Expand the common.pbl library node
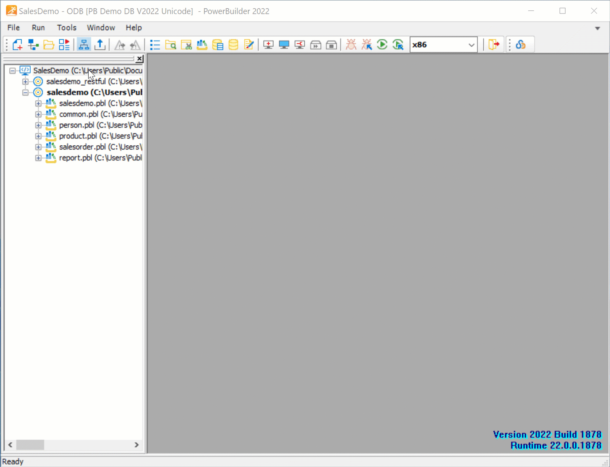The height and width of the screenshot is (467, 610). (x=38, y=114)
